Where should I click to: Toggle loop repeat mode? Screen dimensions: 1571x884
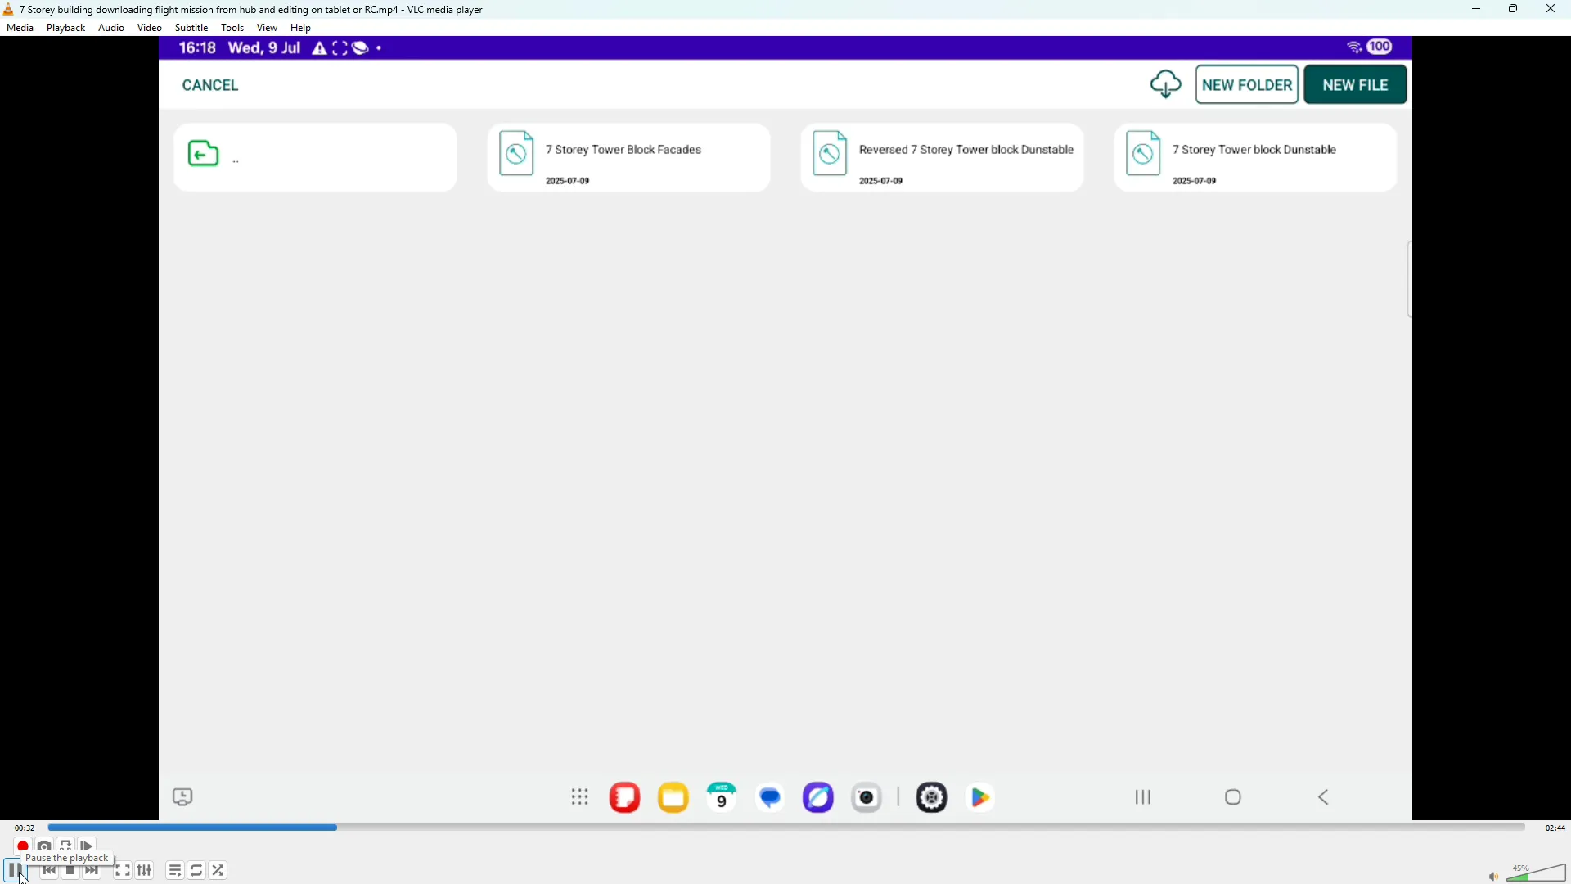point(197,871)
